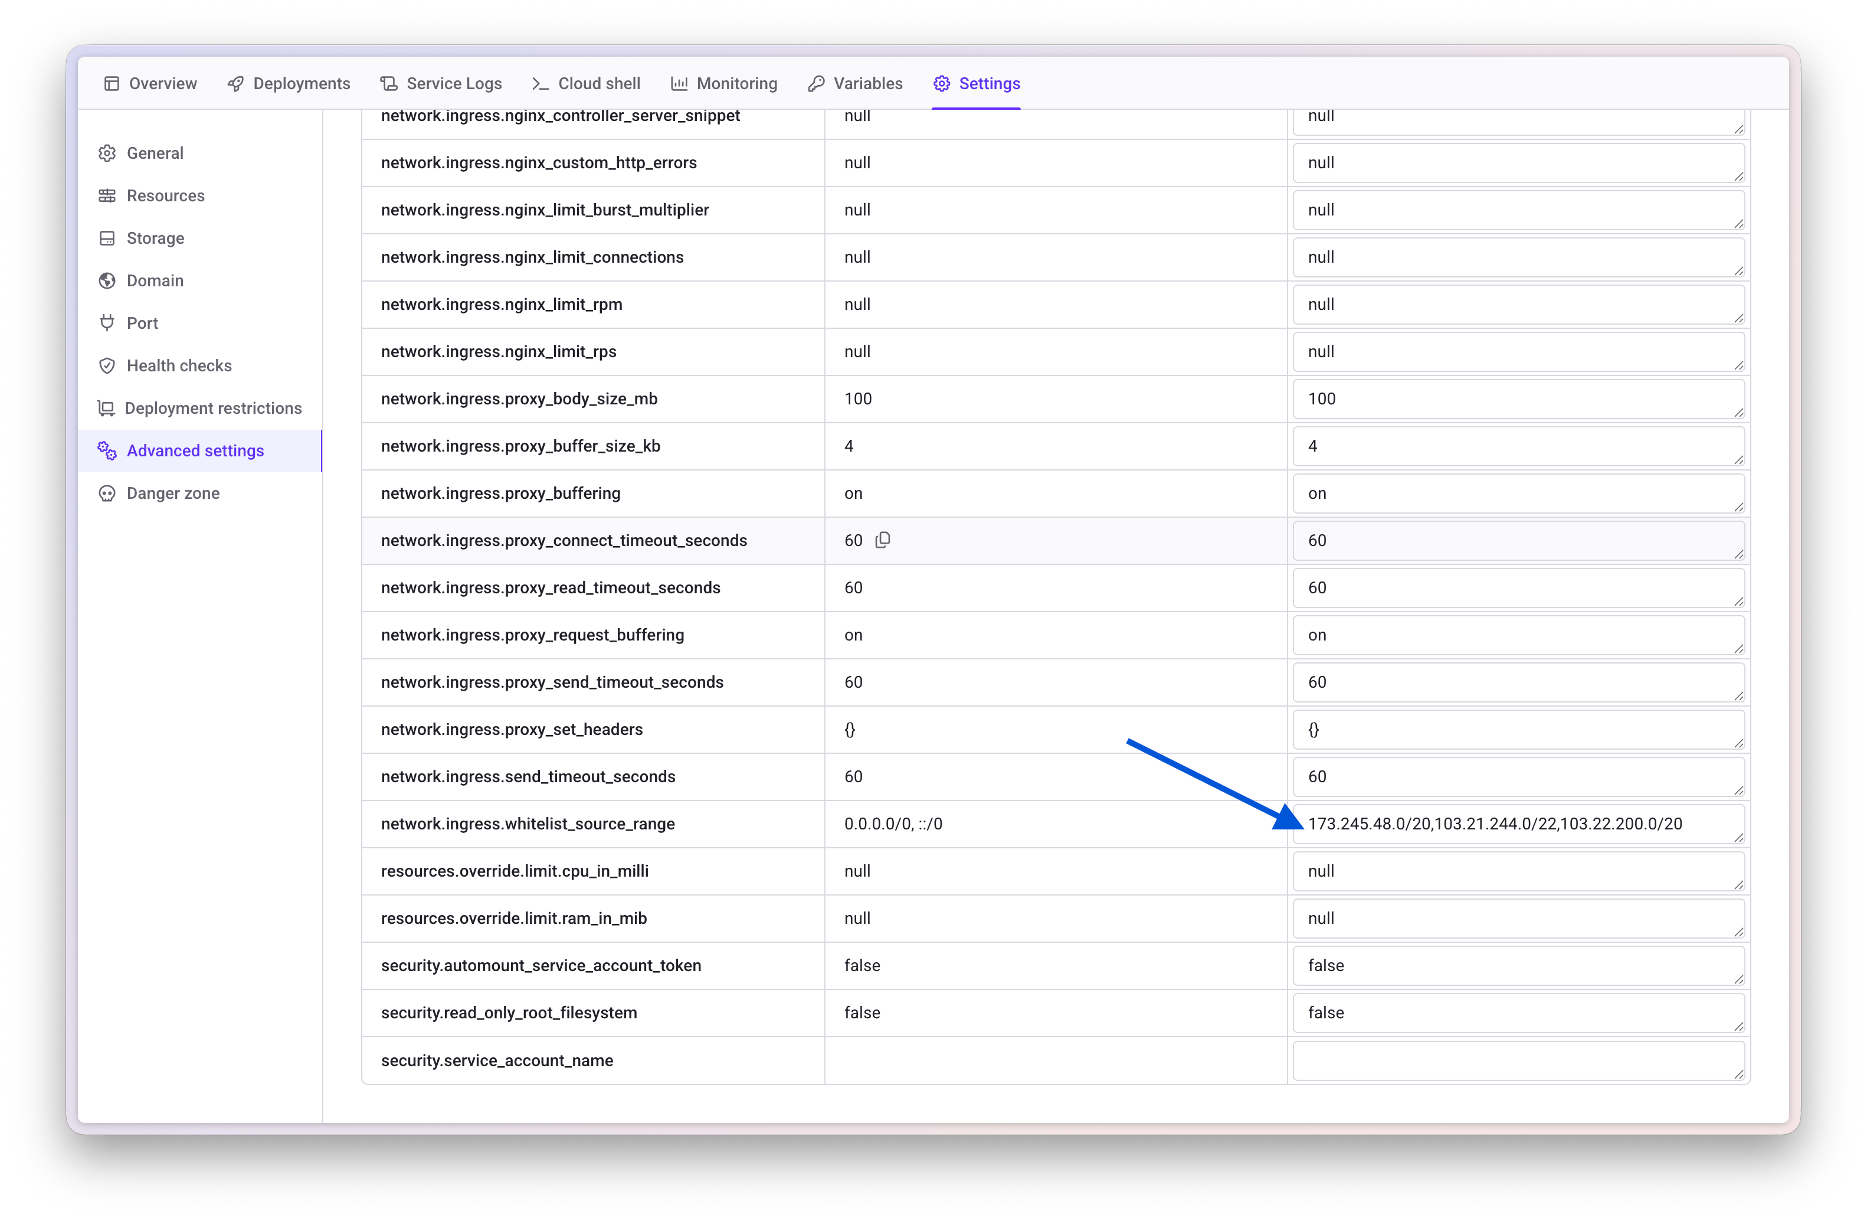Edit nginx_limit_rps value field
Image resolution: width=1867 pixels, height=1222 pixels.
pyautogui.click(x=1519, y=352)
